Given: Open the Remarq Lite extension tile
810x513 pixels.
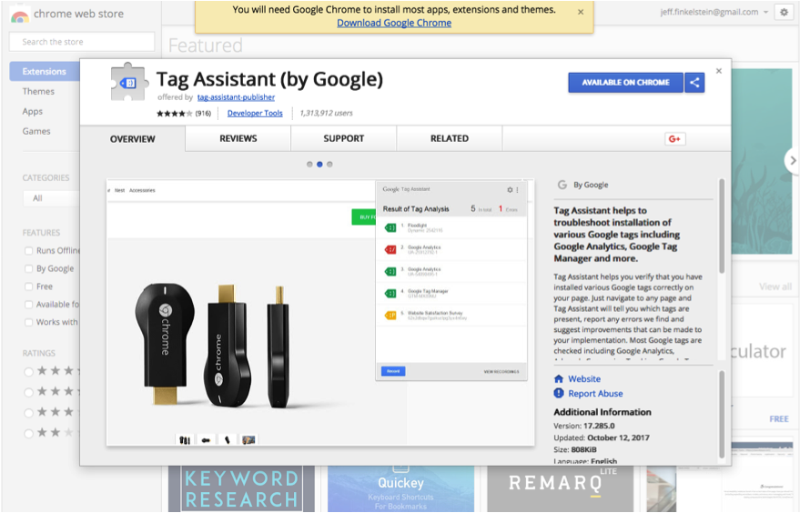Looking at the screenshot, I should 561,488.
